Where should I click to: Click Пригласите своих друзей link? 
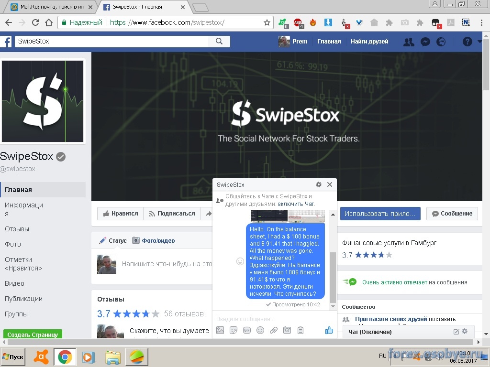[x=391, y=319]
